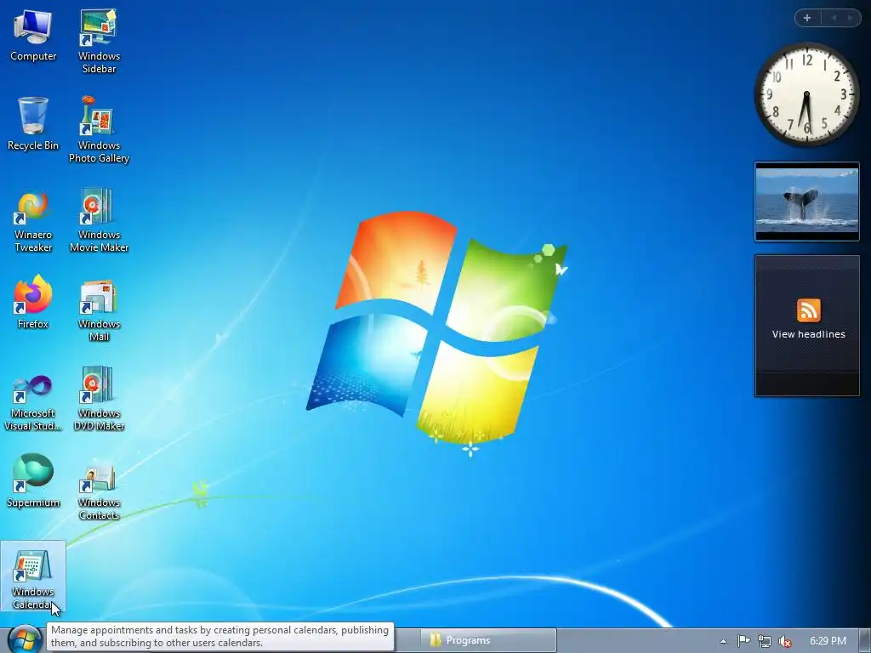Image resolution: width=871 pixels, height=653 pixels.
Task: Select the Windows Sidebar shortcut
Action: tap(99, 40)
